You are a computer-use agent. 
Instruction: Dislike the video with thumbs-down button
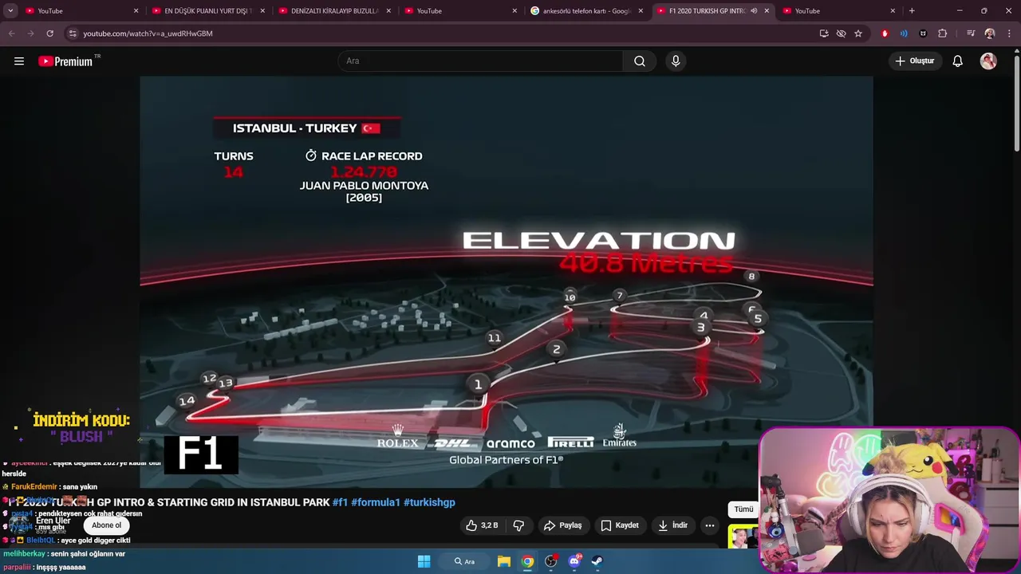tap(518, 525)
